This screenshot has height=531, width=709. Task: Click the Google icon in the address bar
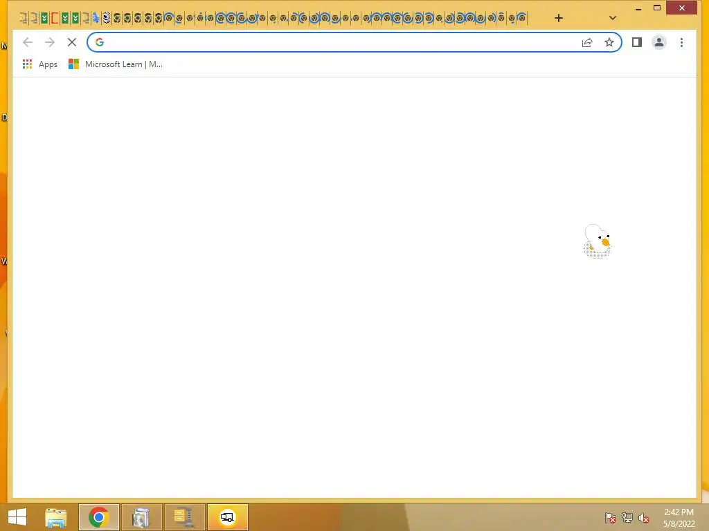[x=100, y=42]
